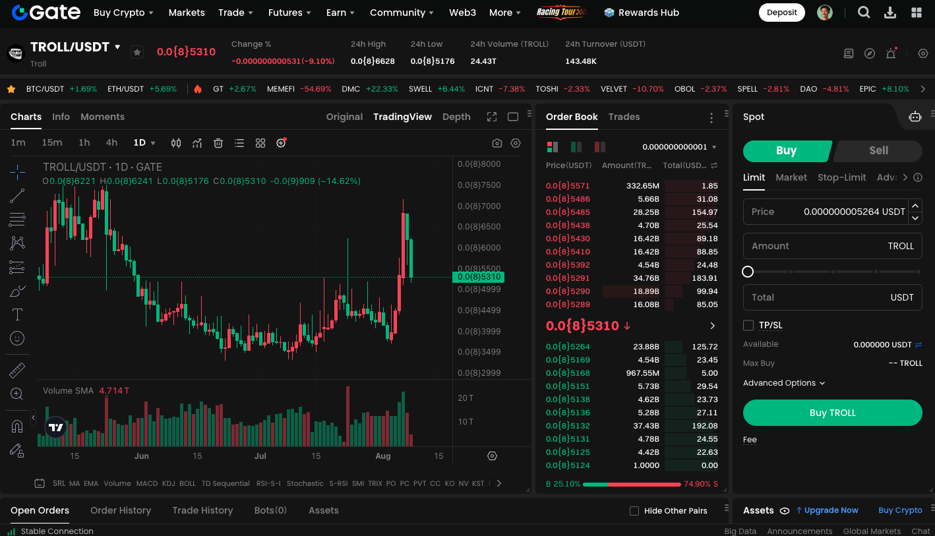Click the Total USDT input field
This screenshot has height=536, width=935.
click(832, 297)
